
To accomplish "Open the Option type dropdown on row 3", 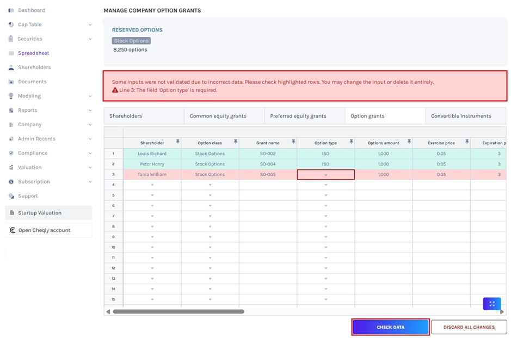I will pos(325,174).
